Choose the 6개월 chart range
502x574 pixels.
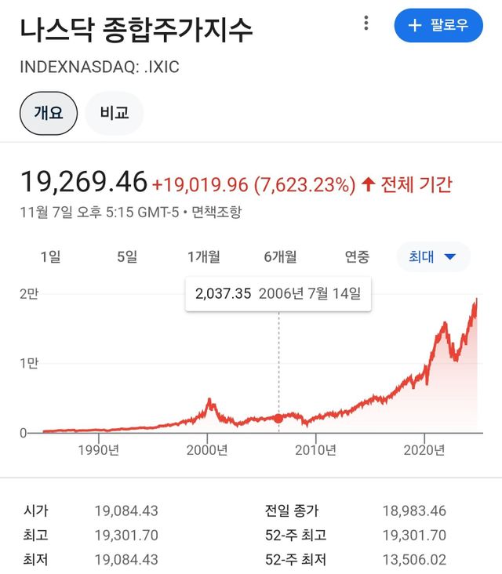click(x=280, y=256)
